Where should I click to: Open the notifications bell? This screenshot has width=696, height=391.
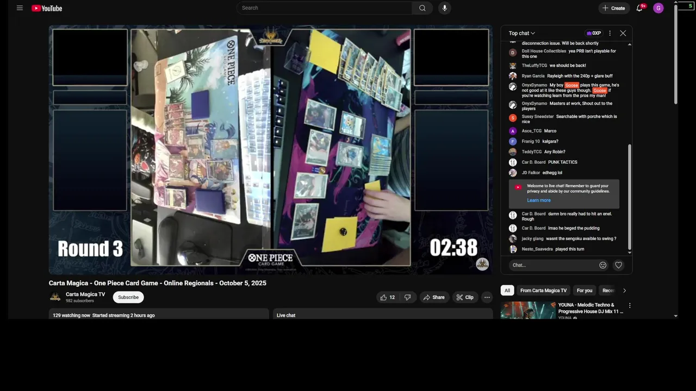point(639,8)
